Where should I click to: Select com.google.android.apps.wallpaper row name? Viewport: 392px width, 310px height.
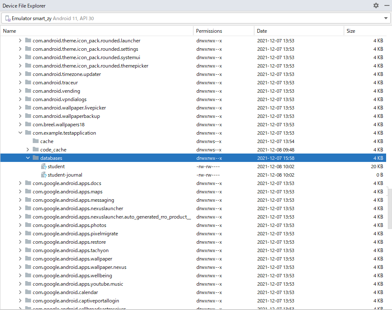click(x=73, y=259)
